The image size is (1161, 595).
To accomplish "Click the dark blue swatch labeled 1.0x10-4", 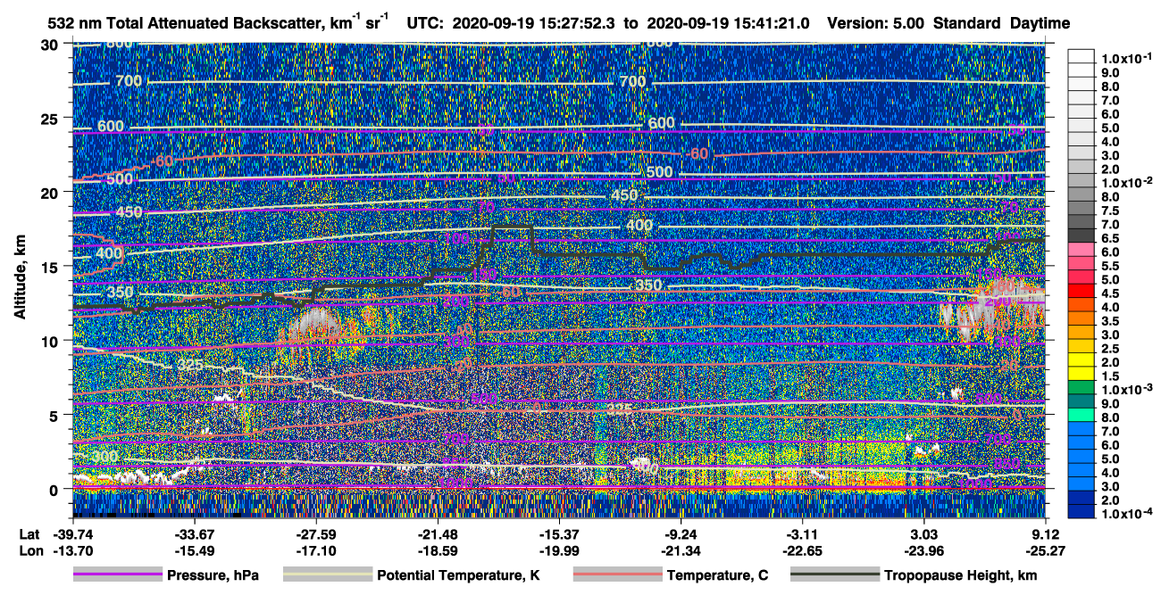I will [x=1082, y=512].
